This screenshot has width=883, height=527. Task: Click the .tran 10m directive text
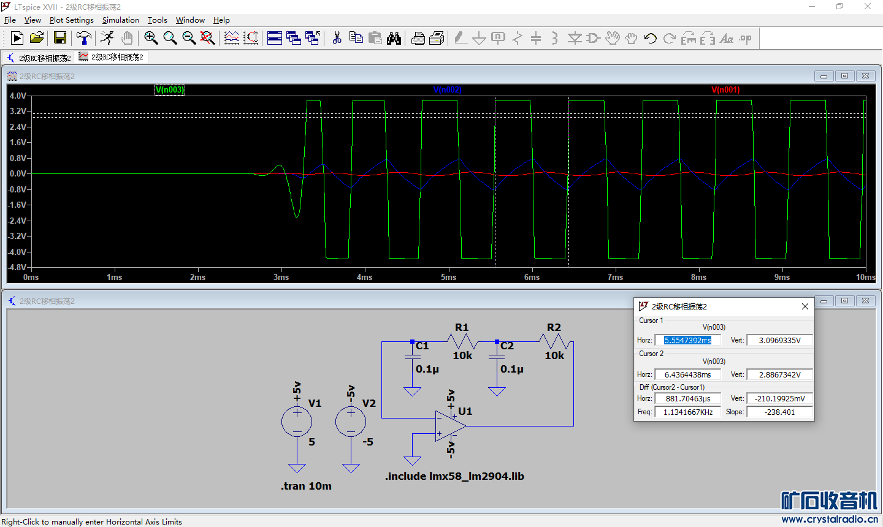(307, 486)
